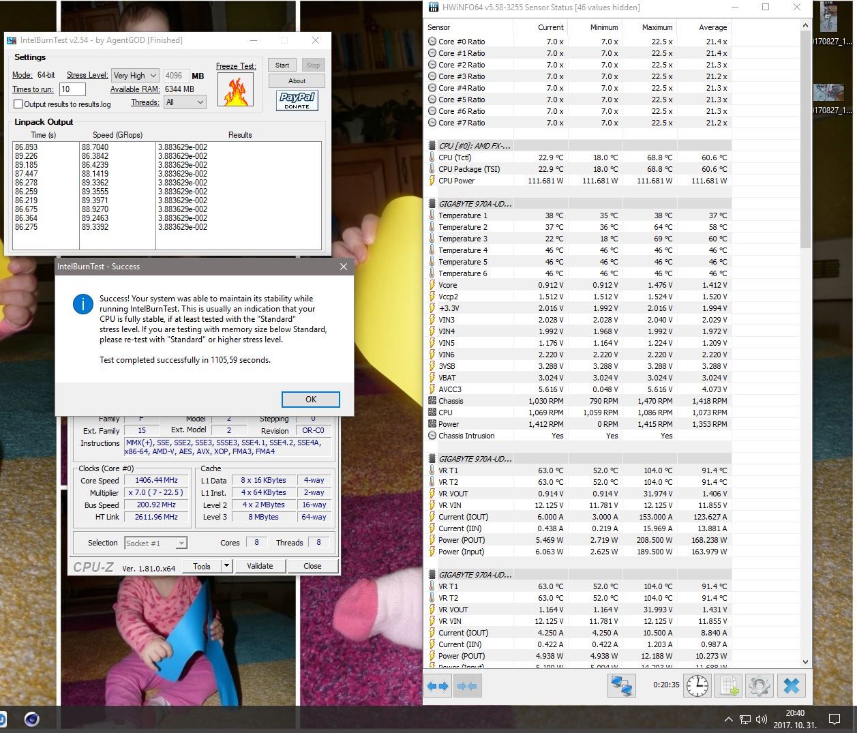The width and height of the screenshot is (857, 733).
Task: Select the CPU Package (TSI) row
Action: point(578,169)
